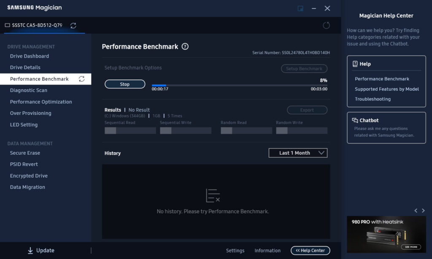
Task: Open Performance Benchmark help topic
Action: pos(382,79)
